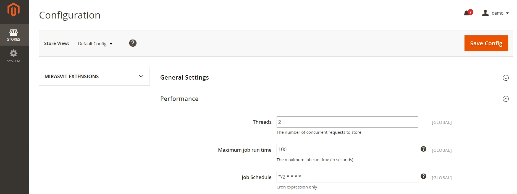
Task: Collapse the MIRASVIT EXTENSIONS panel
Action: pos(141,76)
